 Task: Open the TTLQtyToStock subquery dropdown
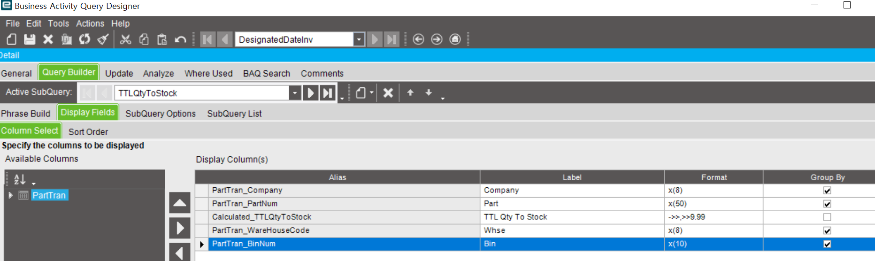tap(295, 93)
